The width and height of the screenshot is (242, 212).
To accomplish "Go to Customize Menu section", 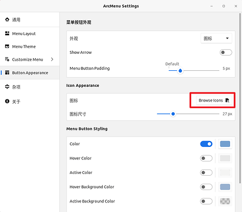I will pos(30,60).
